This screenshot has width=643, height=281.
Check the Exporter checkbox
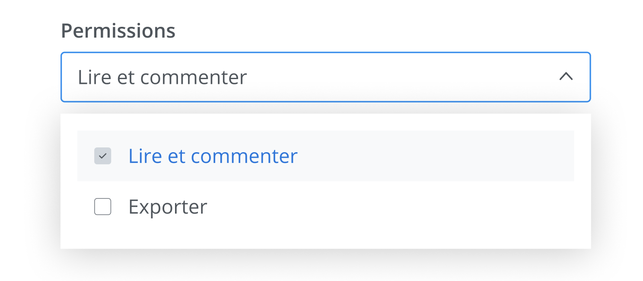103,207
